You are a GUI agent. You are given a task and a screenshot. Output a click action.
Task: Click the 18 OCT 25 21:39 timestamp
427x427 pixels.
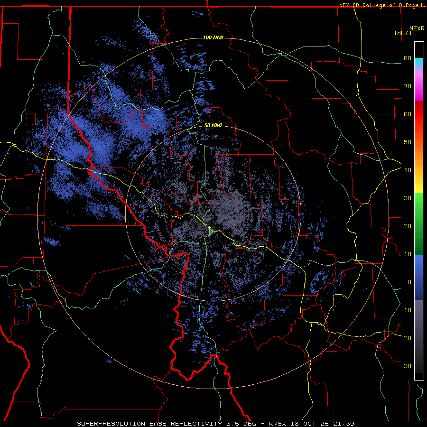click(x=323, y=424)
